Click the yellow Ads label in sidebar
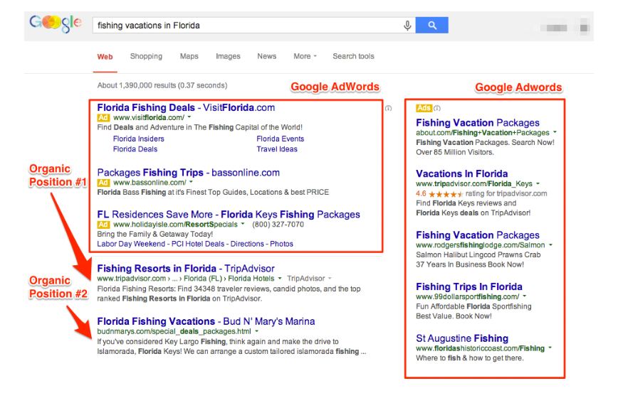The image size is (618, 403). click(x=424, y=108)
